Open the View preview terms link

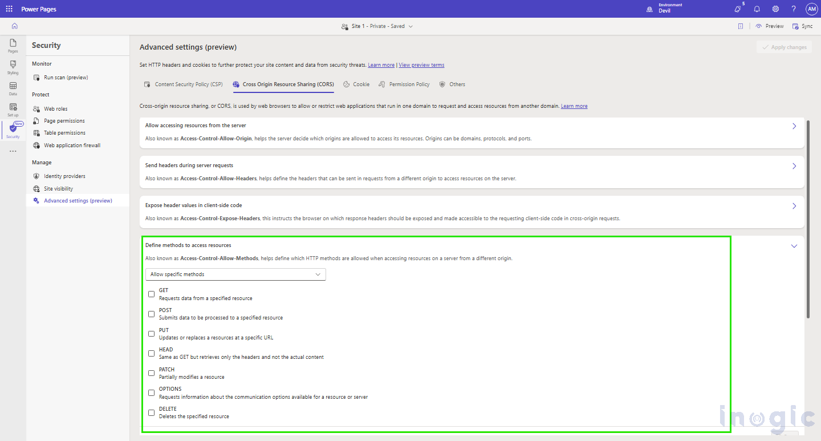[x=421, y=65]
